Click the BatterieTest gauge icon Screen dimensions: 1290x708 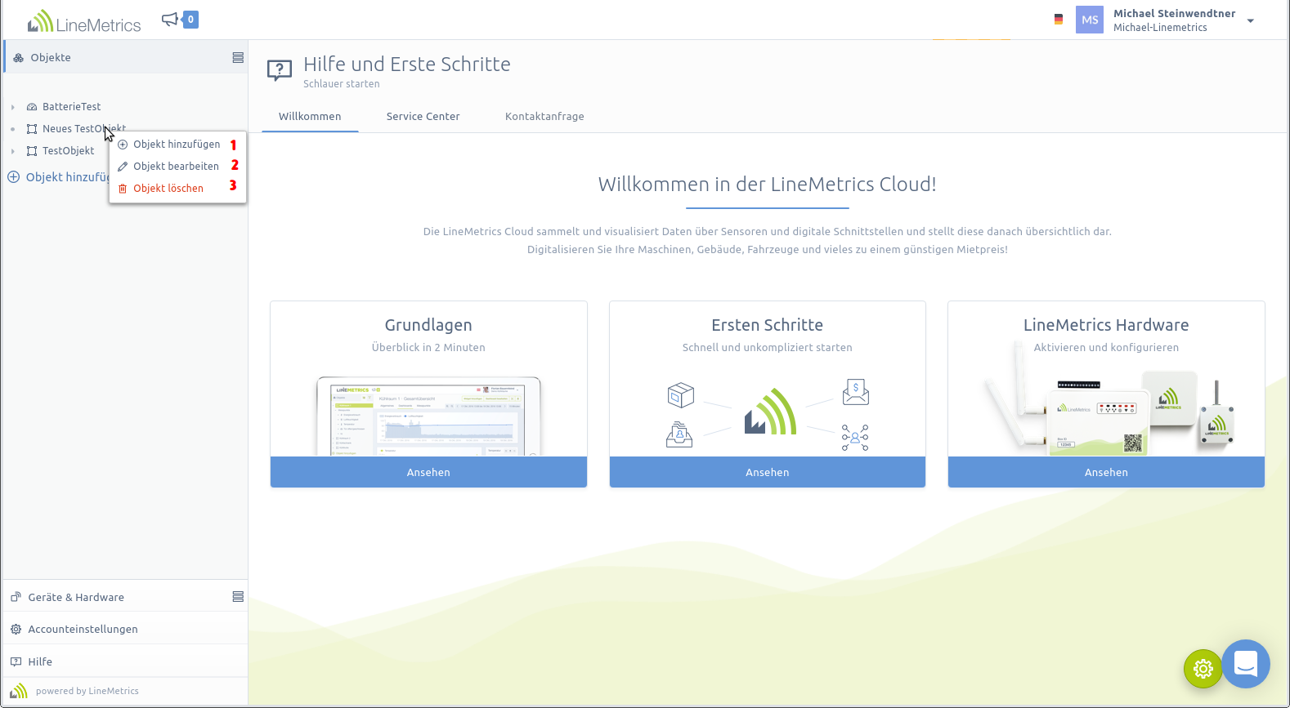[x=32, y=107]
